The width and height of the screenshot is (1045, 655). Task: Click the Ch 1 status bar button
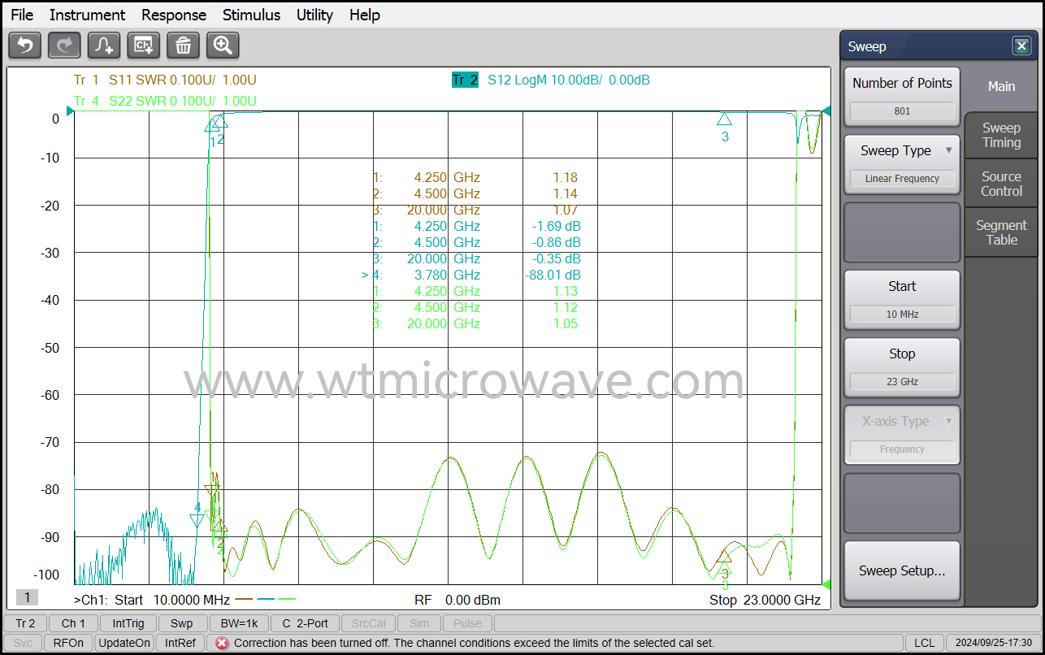coord(73,623)
